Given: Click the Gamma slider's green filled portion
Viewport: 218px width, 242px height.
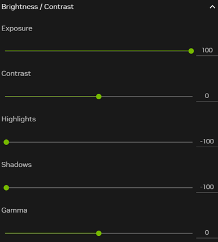Looking at the screenshot, I should (50, 234).
